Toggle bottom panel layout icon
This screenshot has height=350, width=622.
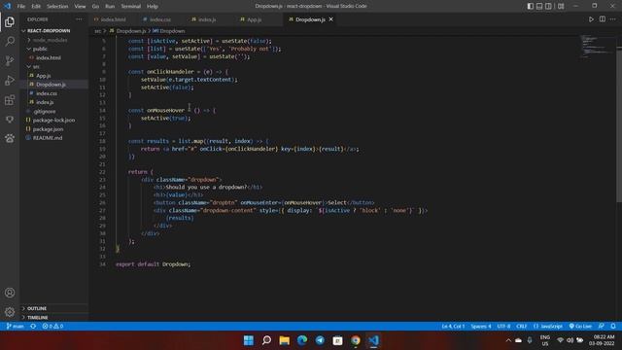click(x=539, y=6)
